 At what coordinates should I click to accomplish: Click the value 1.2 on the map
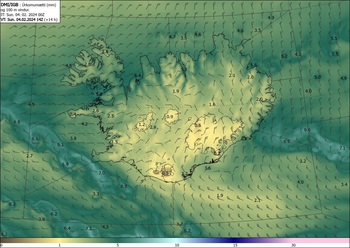(x=142, y=125)
